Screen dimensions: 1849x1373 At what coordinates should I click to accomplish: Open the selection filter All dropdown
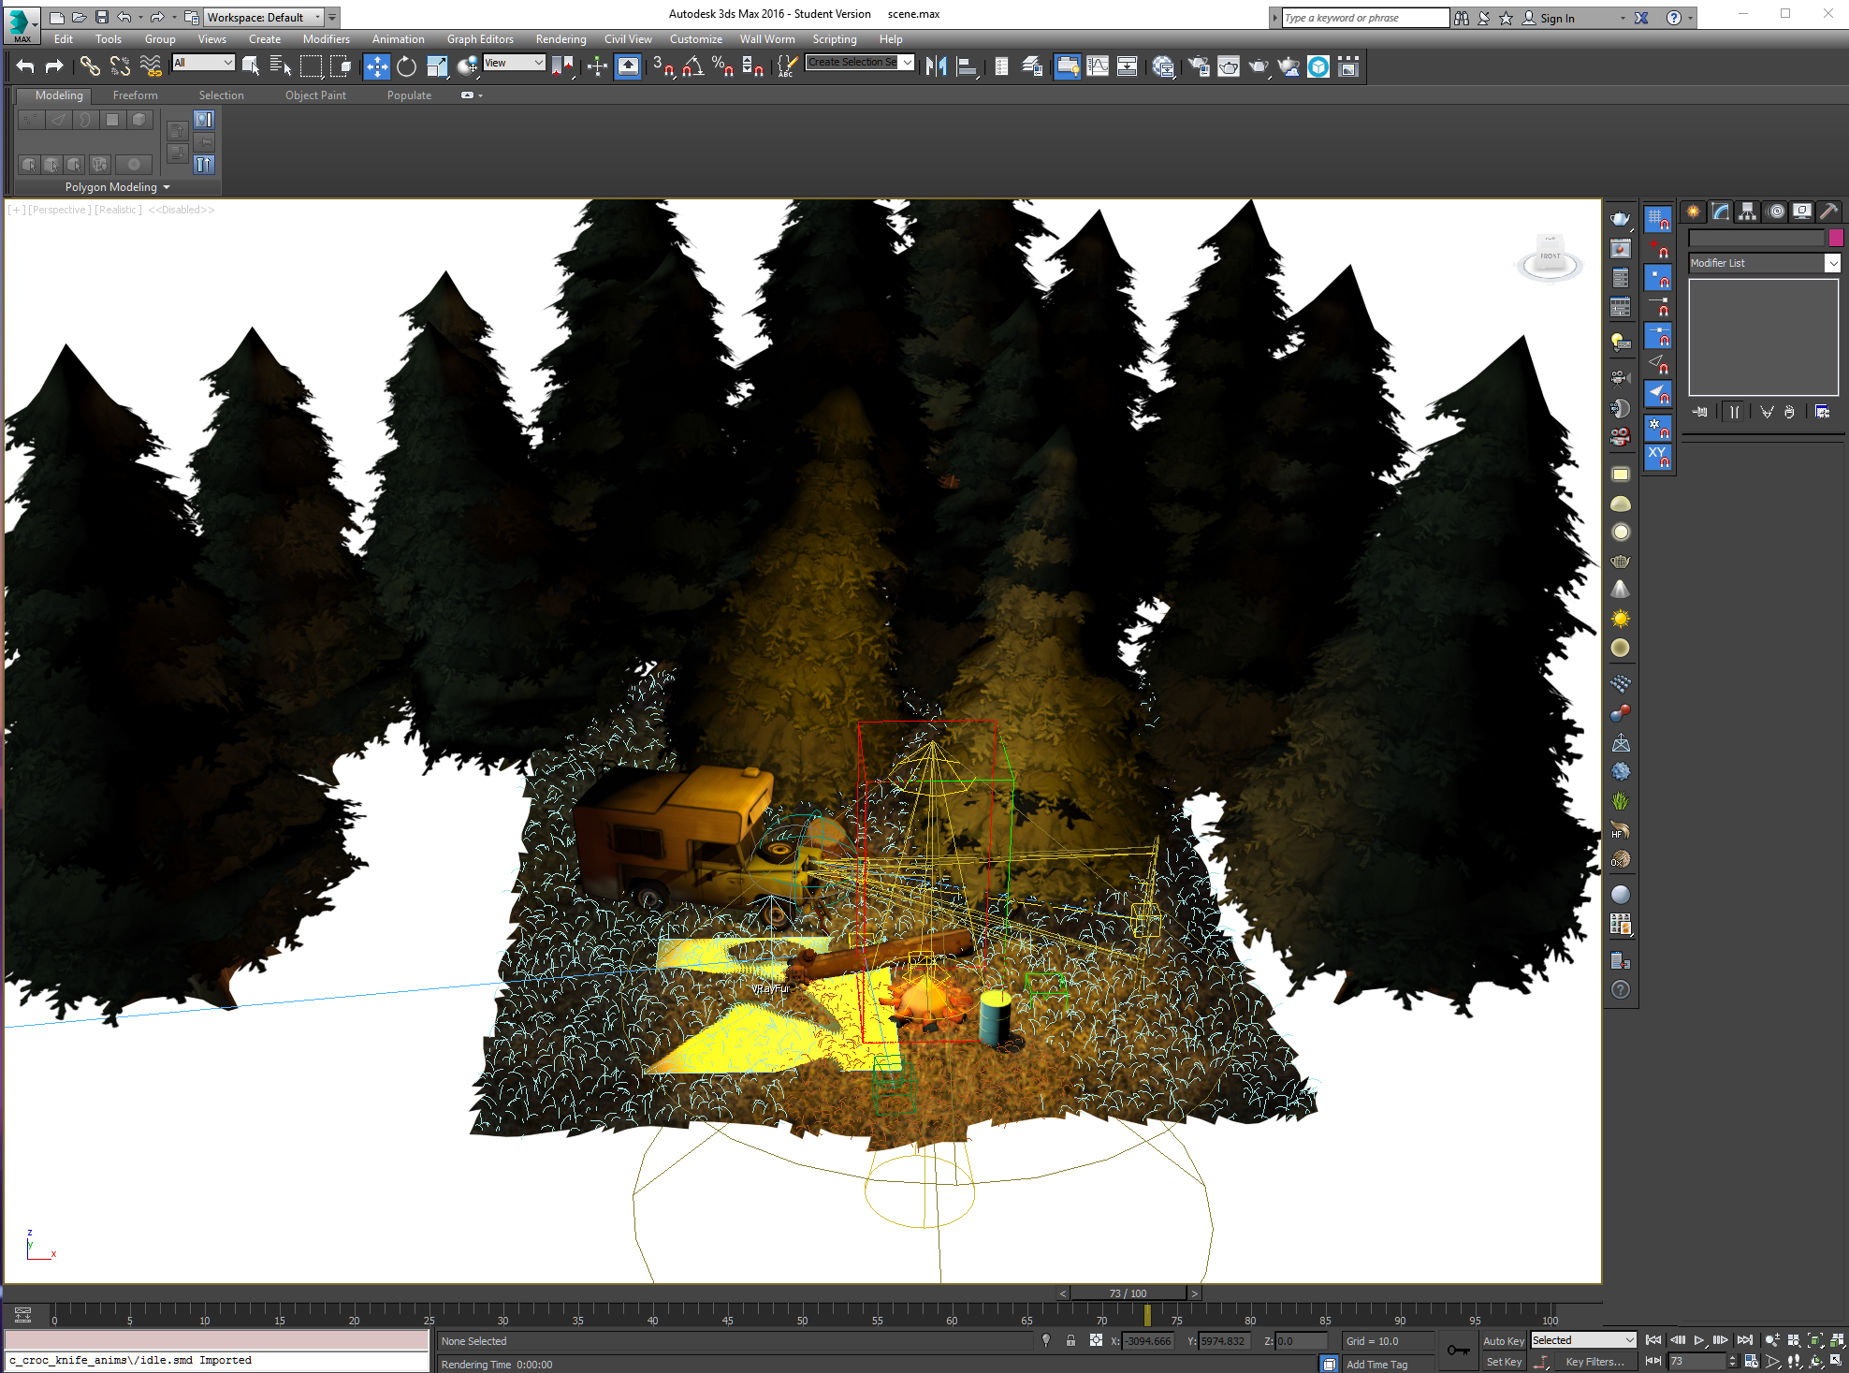(203, 63)
